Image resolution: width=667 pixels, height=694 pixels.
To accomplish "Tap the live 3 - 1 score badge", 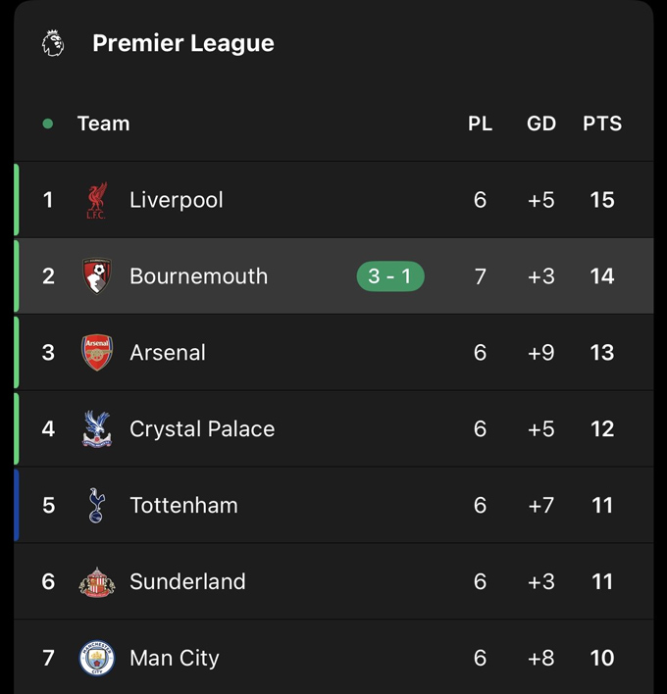I will (390, 276).
